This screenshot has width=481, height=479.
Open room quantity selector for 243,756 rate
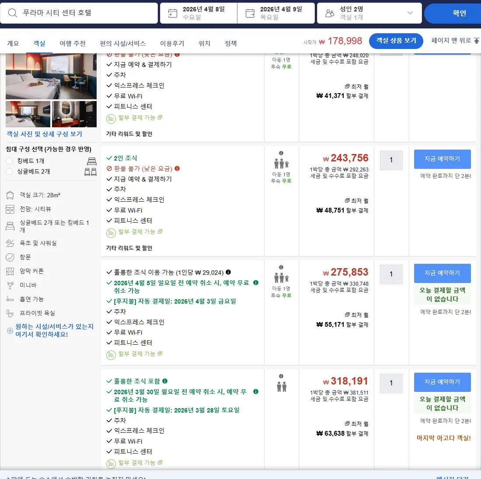(x=391, y=160)
